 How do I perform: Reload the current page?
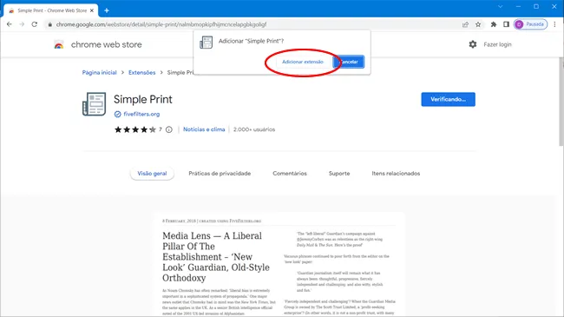pos(35,24)
